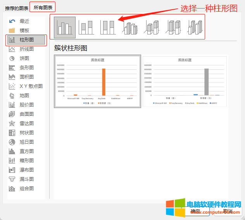Screen dimensions: 245x220
Task: Select the 3-D column subtype icon
Action: click(x=195, y=28)
